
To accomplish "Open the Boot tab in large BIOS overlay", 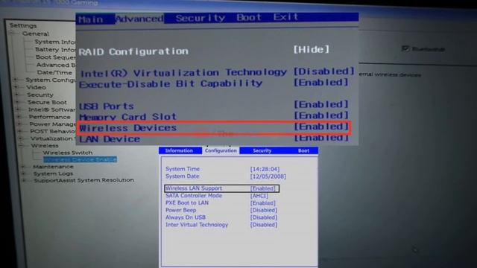I will click(249, 18).
